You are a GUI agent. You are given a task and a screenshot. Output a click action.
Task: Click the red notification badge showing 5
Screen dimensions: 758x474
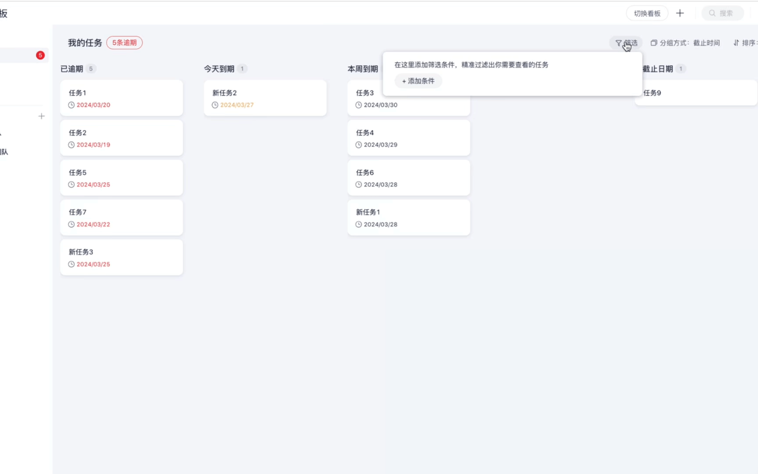click(40, 55)
